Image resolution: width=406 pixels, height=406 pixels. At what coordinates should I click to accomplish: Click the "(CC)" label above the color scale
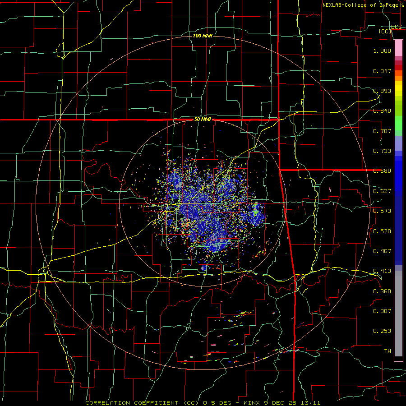click(x=385, y=31)
